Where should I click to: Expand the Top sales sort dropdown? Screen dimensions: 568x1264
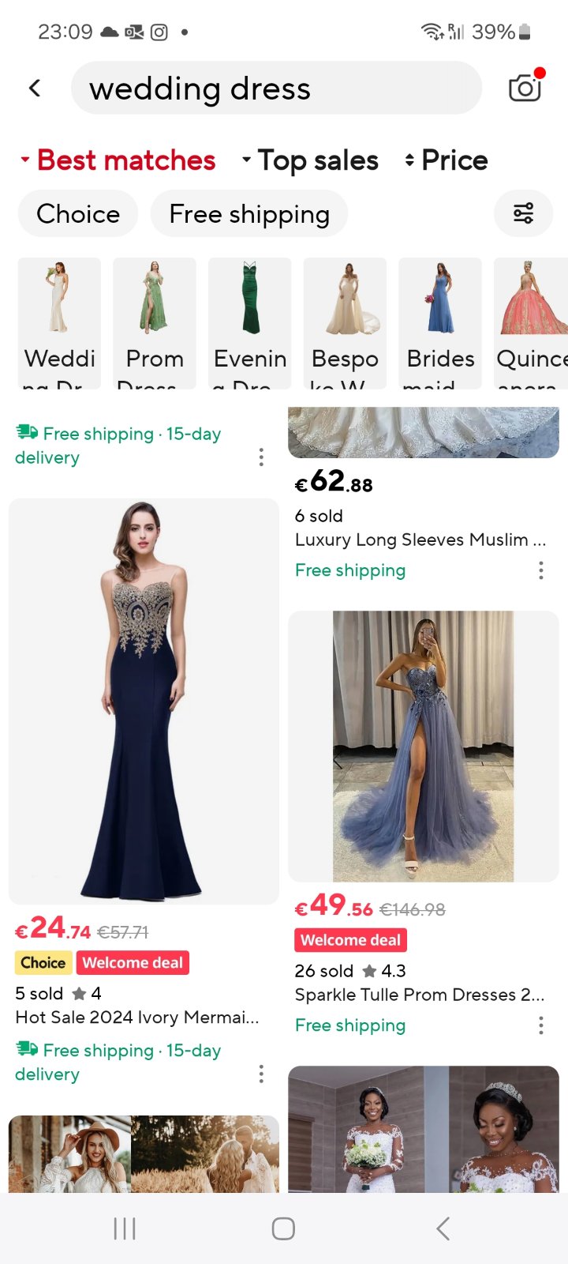click(x=310, y=160)
